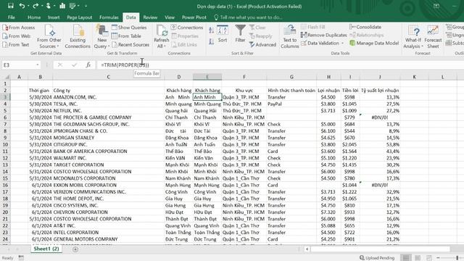The height and width of the screenshot is (261, 464).
Task: Open Customize Quick Access Toolbar dropdown
Action: point(86,6)
